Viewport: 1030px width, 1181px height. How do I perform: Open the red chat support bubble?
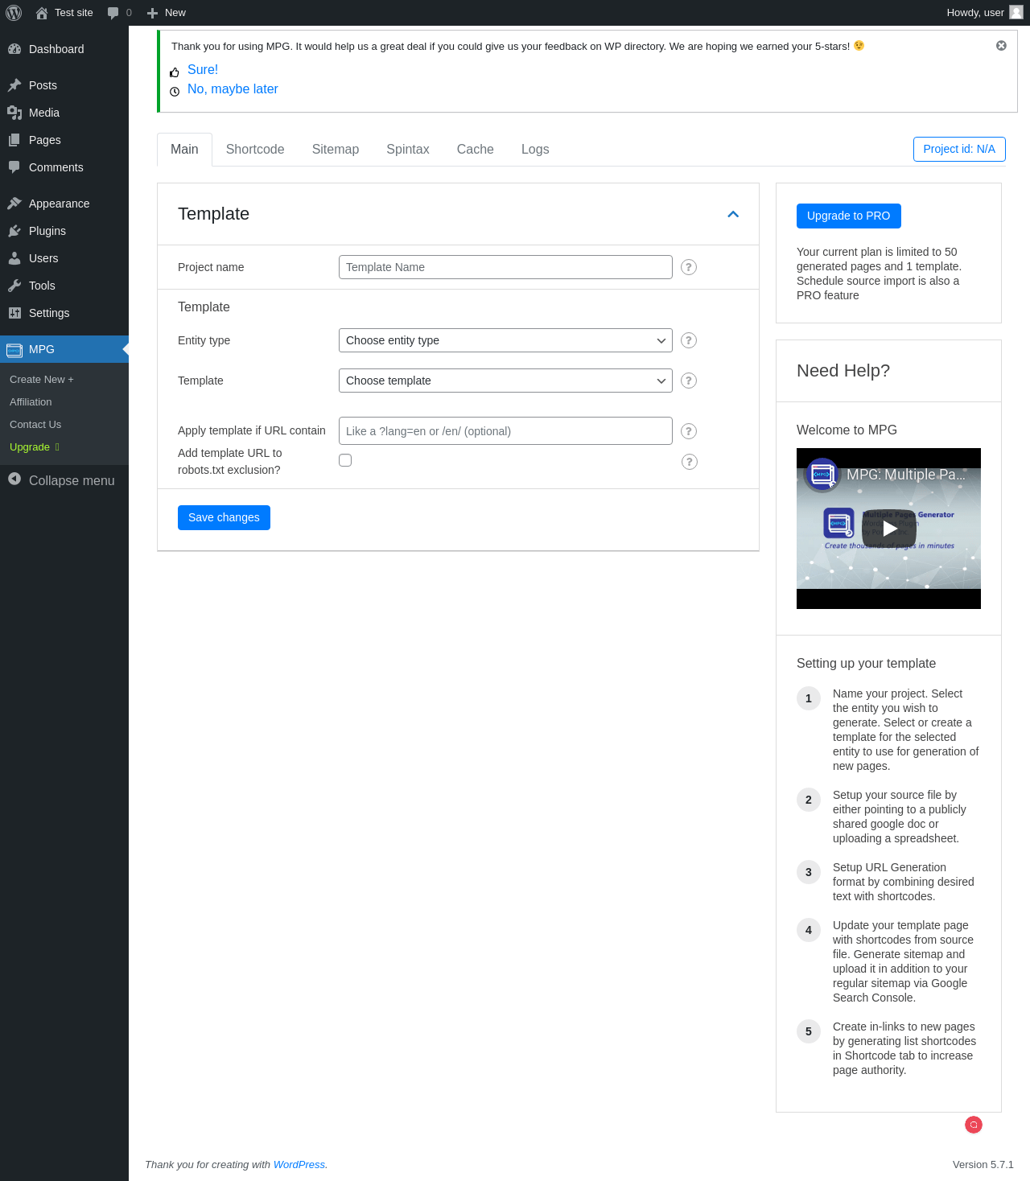click(x=974, y=1125)
